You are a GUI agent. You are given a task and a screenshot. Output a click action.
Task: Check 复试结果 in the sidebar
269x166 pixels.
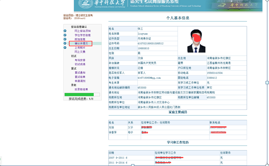80,77
